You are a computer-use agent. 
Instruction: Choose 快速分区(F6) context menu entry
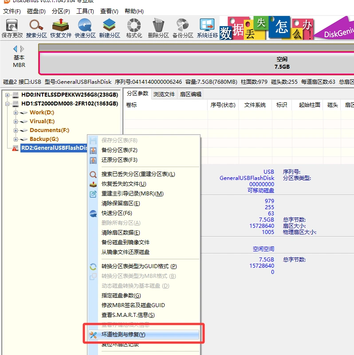click(x=144, y=213)
